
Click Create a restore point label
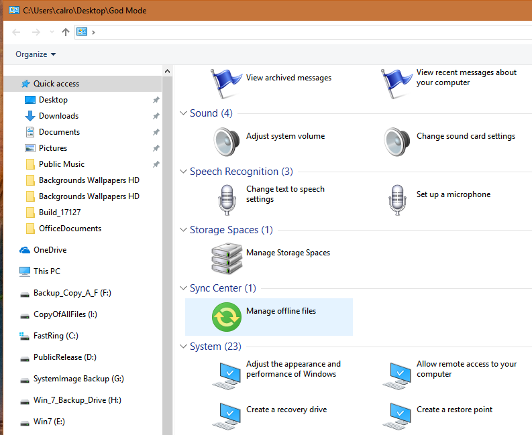(x=454, y=410)
